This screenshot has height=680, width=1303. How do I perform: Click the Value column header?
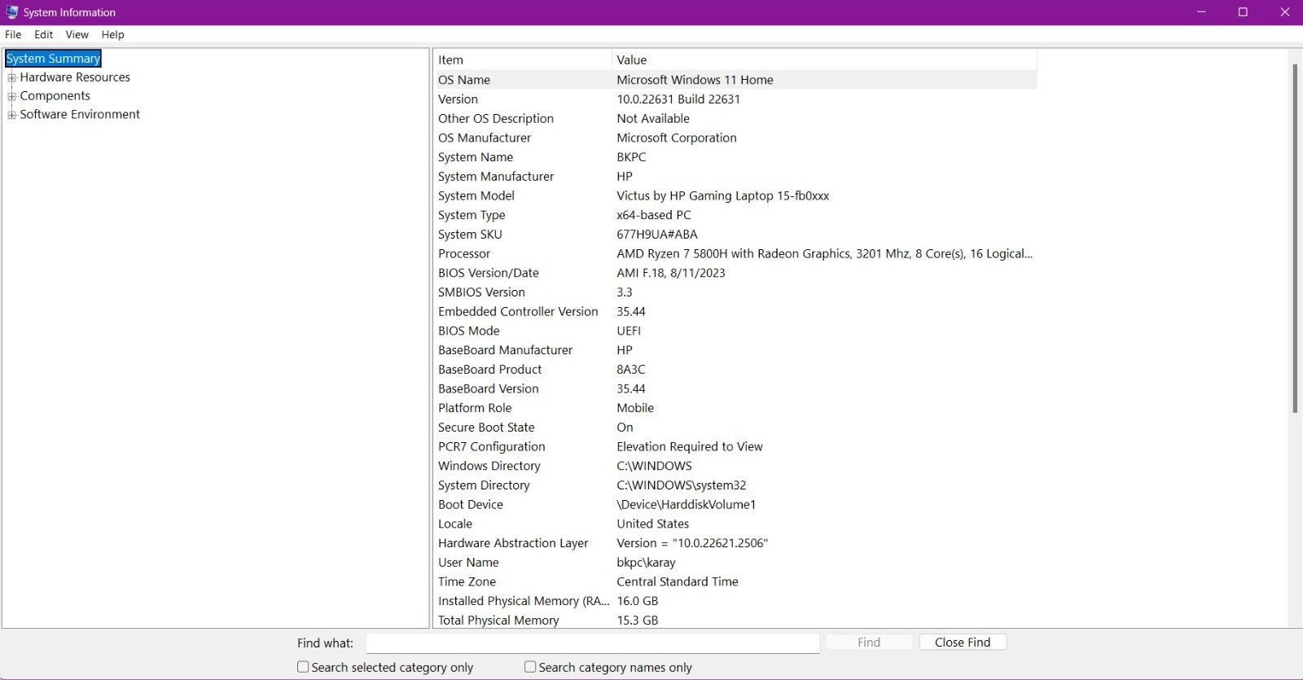tap(824, 59)
